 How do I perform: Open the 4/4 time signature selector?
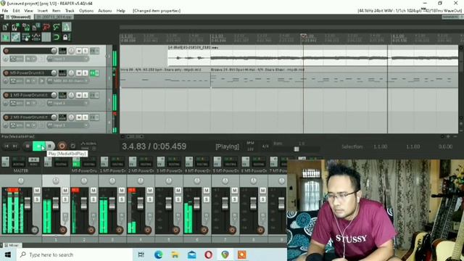(x=265, y=146)
